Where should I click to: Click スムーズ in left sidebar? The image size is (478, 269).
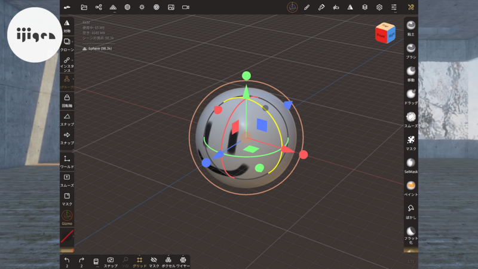click(67, 181)
